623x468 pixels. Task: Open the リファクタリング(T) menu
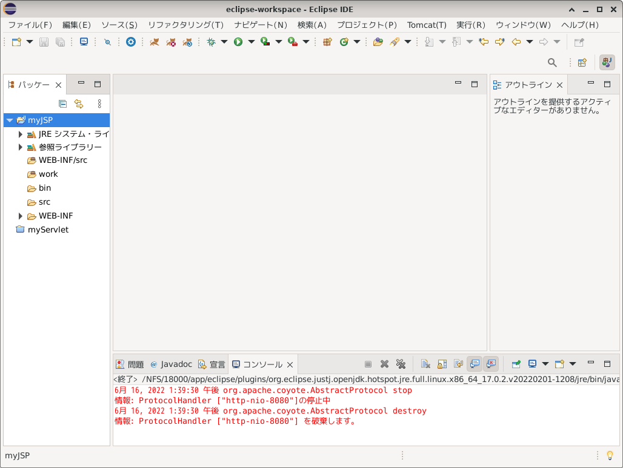[186, 25]
